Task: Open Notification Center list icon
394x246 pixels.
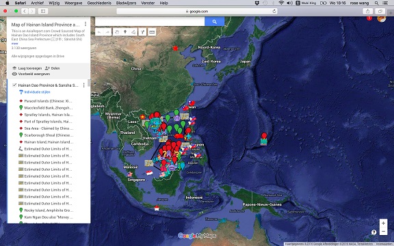Action: click(x=385, y=3)
